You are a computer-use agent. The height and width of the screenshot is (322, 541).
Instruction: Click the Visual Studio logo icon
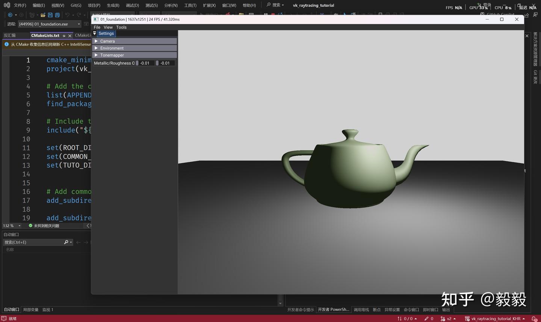[x=7, y=5]
